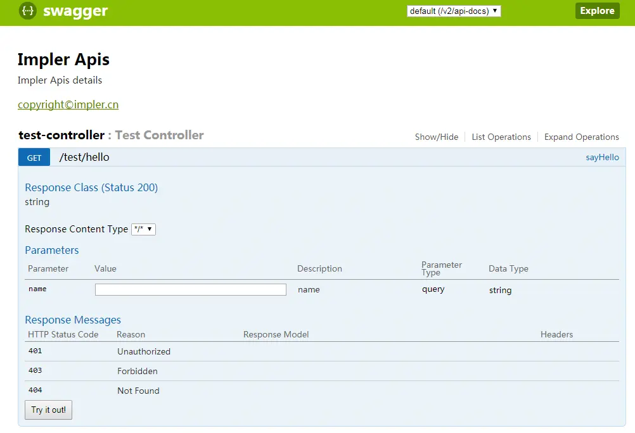Click the 'Parameter Type' column header
The width and height of the screenshot is (635, 433).
click(x=442, y=268)
